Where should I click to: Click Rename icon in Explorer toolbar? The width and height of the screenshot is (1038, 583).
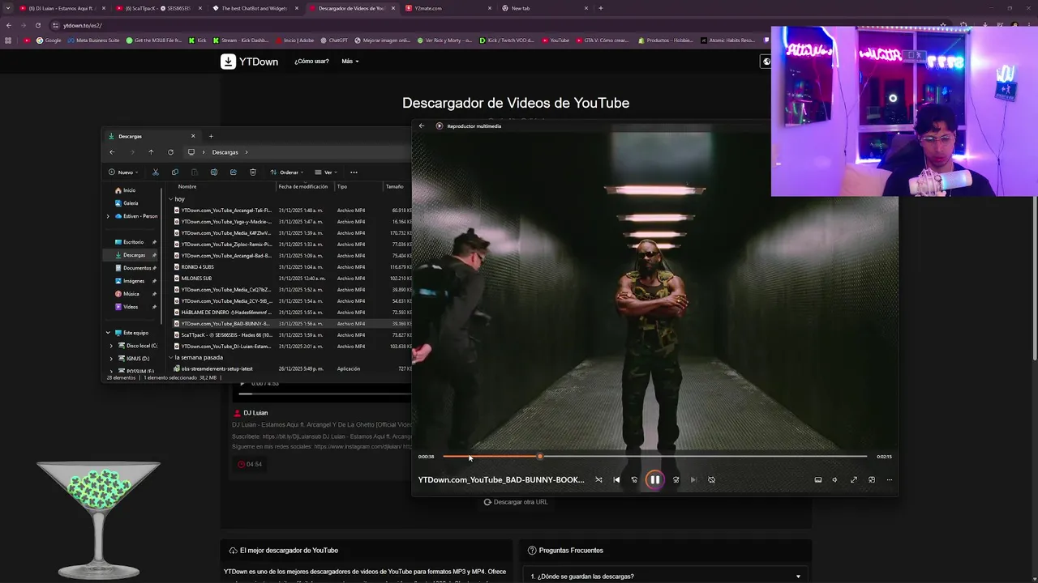tap(214, 172)
